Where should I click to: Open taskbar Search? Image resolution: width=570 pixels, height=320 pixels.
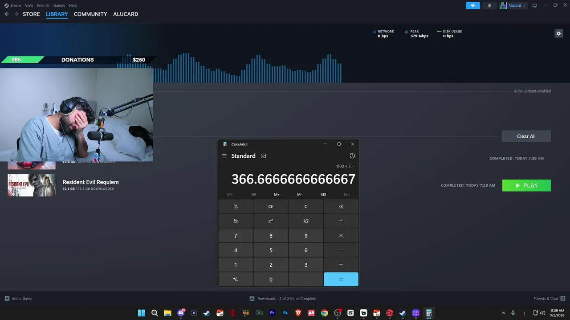155,313
